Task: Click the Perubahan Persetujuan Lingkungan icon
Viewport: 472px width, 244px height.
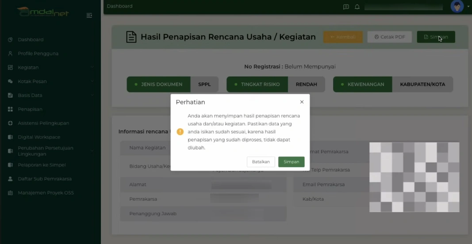Action: pyautogui.click(x=10, y=151)
